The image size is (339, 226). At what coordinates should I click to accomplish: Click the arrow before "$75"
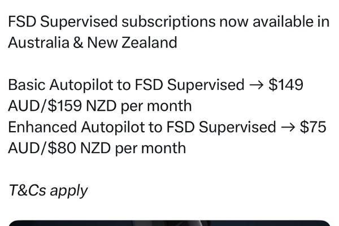pos(287,127)
